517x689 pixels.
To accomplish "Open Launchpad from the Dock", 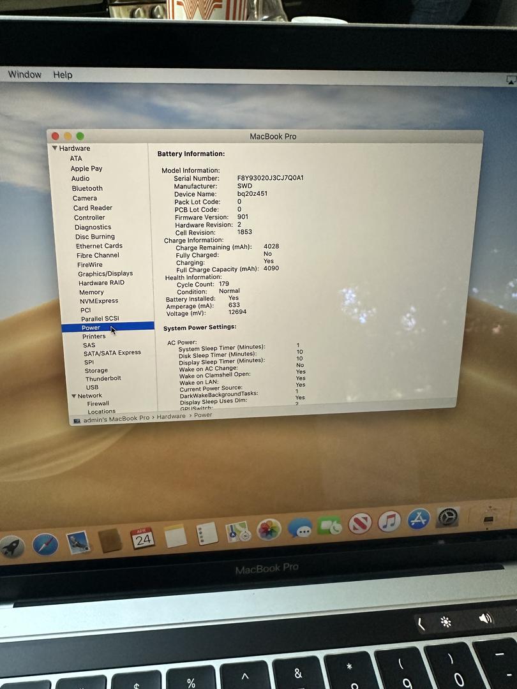I will (x=11, y=547).
